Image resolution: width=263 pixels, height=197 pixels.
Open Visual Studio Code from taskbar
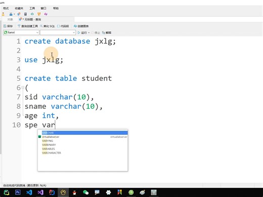29,192
